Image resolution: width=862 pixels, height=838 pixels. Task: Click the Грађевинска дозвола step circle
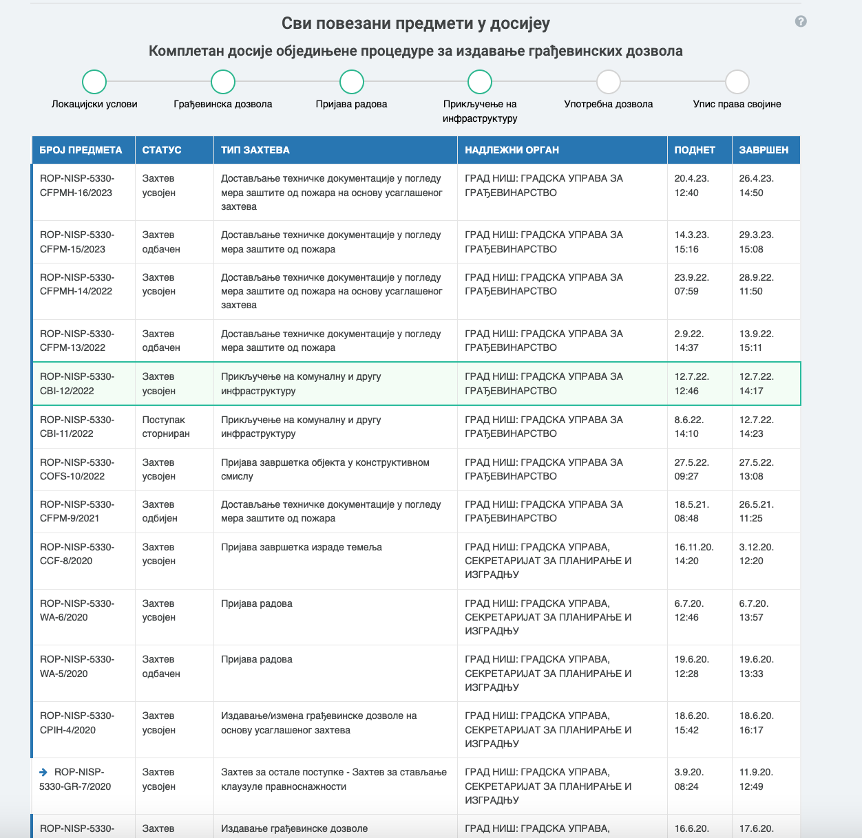[x=223, y=82]
